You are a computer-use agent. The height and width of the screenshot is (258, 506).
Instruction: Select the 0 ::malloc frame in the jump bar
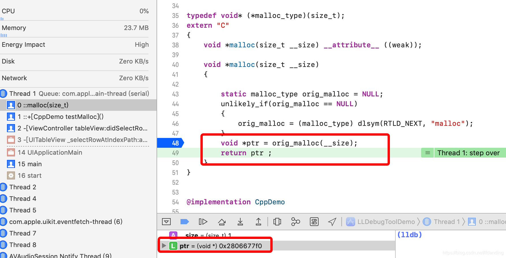[487, 222]
